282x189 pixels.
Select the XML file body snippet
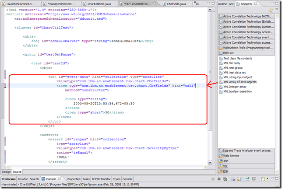pos(229,63)
